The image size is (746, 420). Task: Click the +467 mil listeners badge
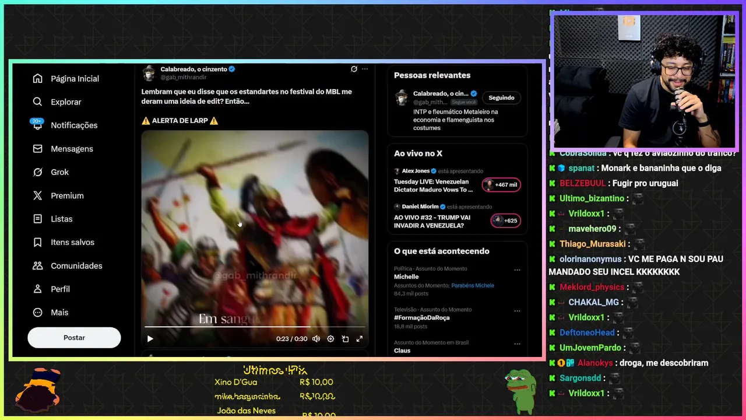pyautogui.click(x=501, y=185)
